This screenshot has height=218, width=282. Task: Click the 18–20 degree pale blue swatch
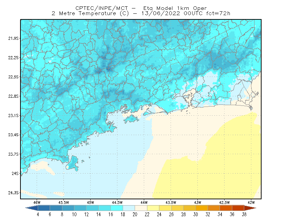click(x=129, y=208)
